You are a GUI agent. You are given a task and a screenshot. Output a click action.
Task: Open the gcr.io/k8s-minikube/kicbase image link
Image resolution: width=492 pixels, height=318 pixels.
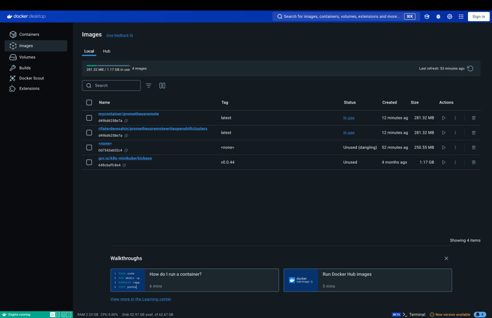(125, 158)
